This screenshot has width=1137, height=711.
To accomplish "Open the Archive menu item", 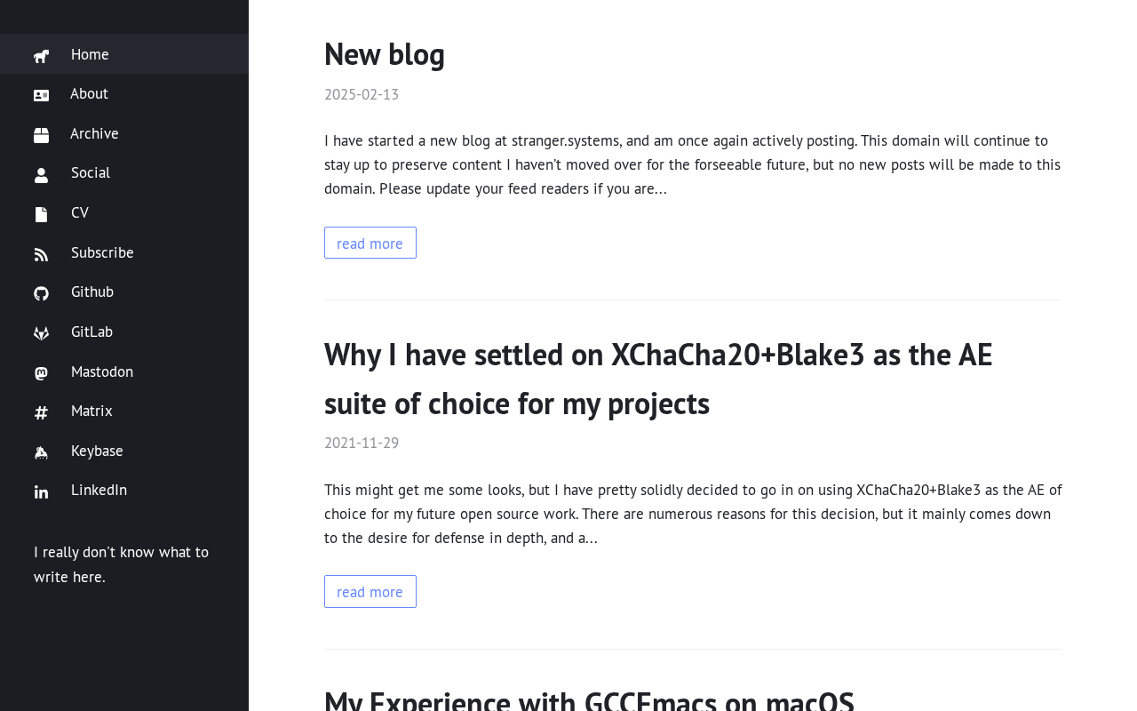I will pyautogui.click(x=94, y=133).
